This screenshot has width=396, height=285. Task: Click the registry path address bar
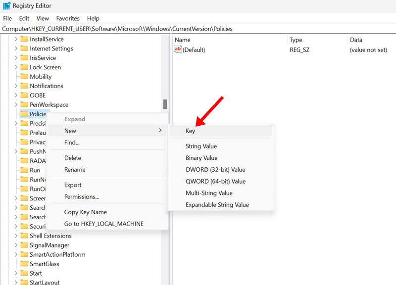(x=198, y=29)
